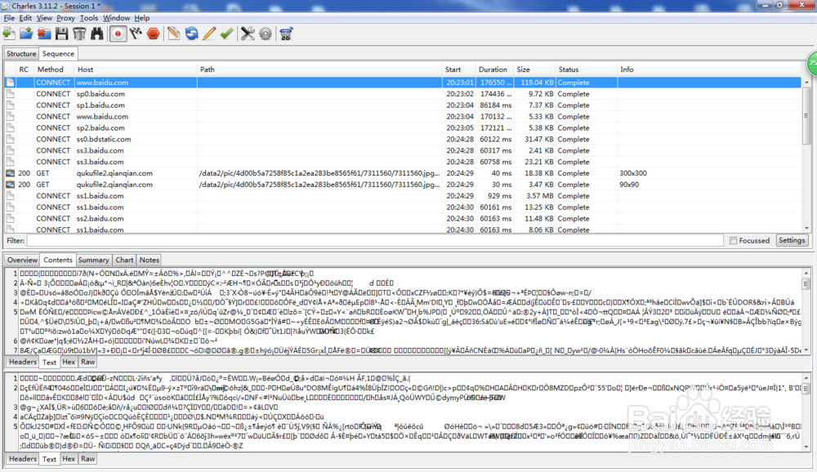This screenshot has height=472, width=817.
Task: Open the Window menu
Action: tap(116, 18)
